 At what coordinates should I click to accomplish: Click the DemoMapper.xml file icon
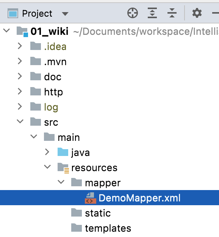[x=91, y=198]
